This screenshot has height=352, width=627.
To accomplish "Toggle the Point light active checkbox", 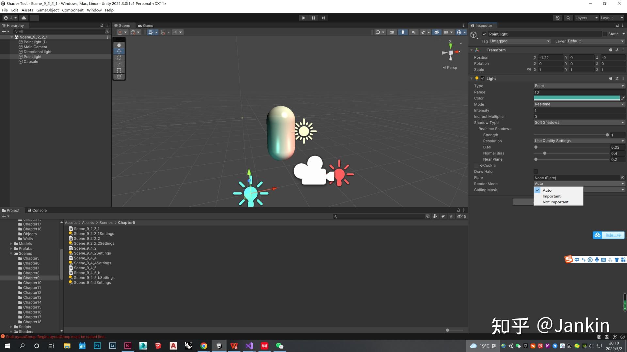I will coord(484,34).
